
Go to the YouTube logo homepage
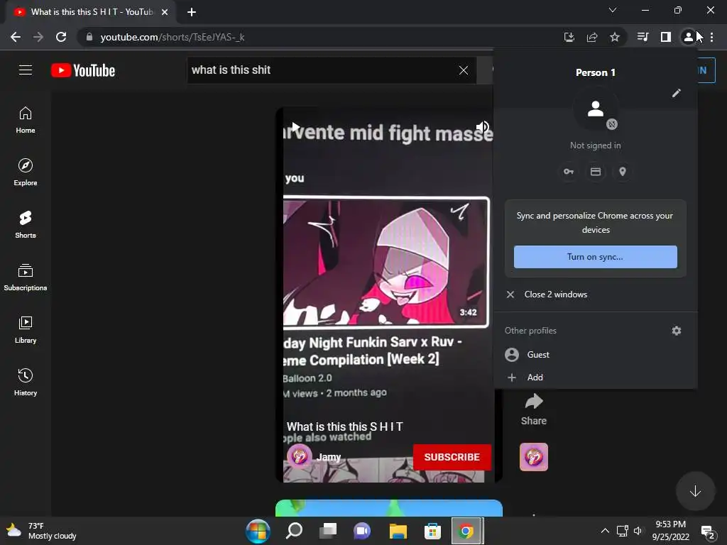click(x=83, y=70)
